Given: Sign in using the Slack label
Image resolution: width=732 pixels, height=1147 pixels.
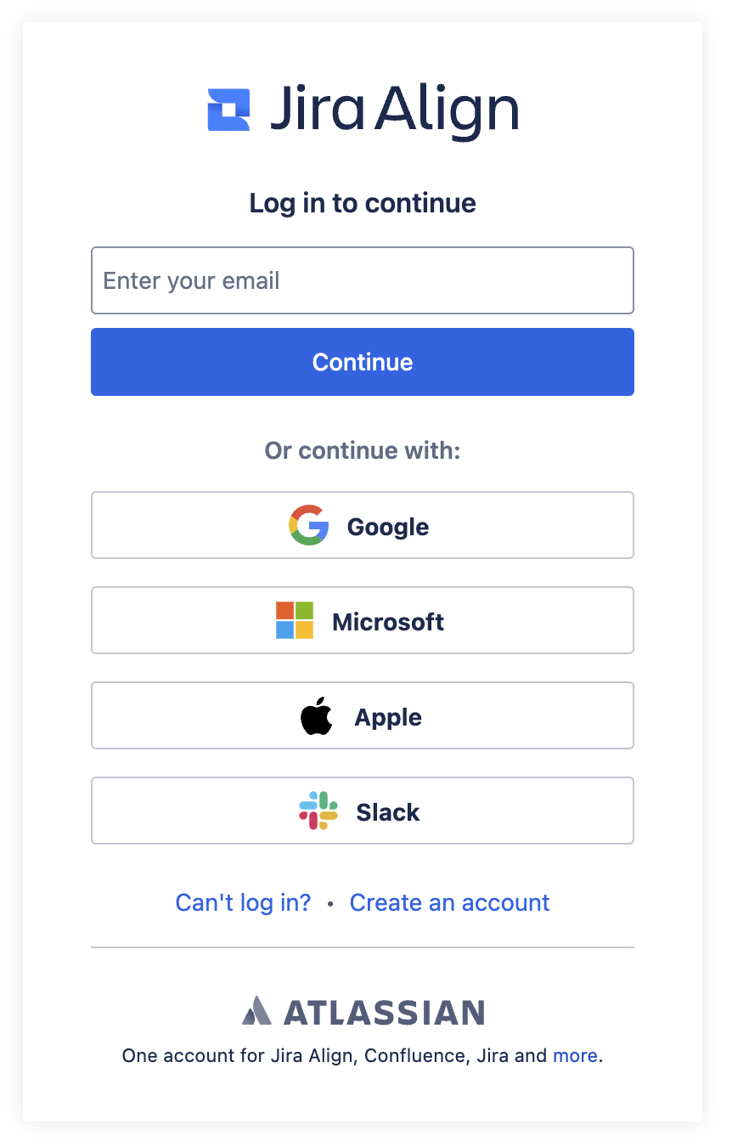Looking at the screenshot, I should (x=388, y=812).
